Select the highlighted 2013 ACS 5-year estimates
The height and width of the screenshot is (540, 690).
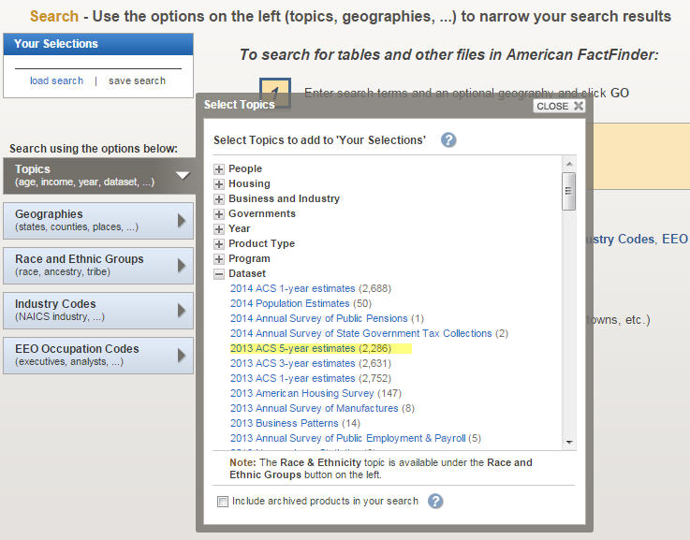[293, 348]
